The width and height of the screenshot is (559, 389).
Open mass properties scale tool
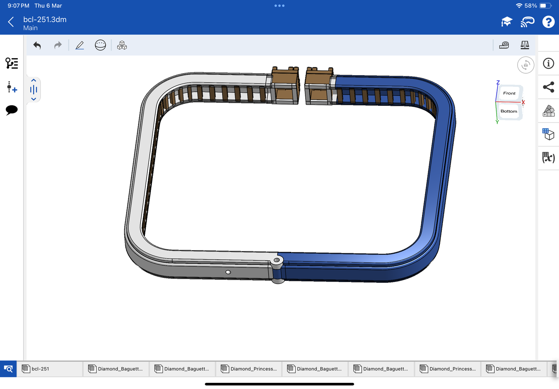pos(525,45)
